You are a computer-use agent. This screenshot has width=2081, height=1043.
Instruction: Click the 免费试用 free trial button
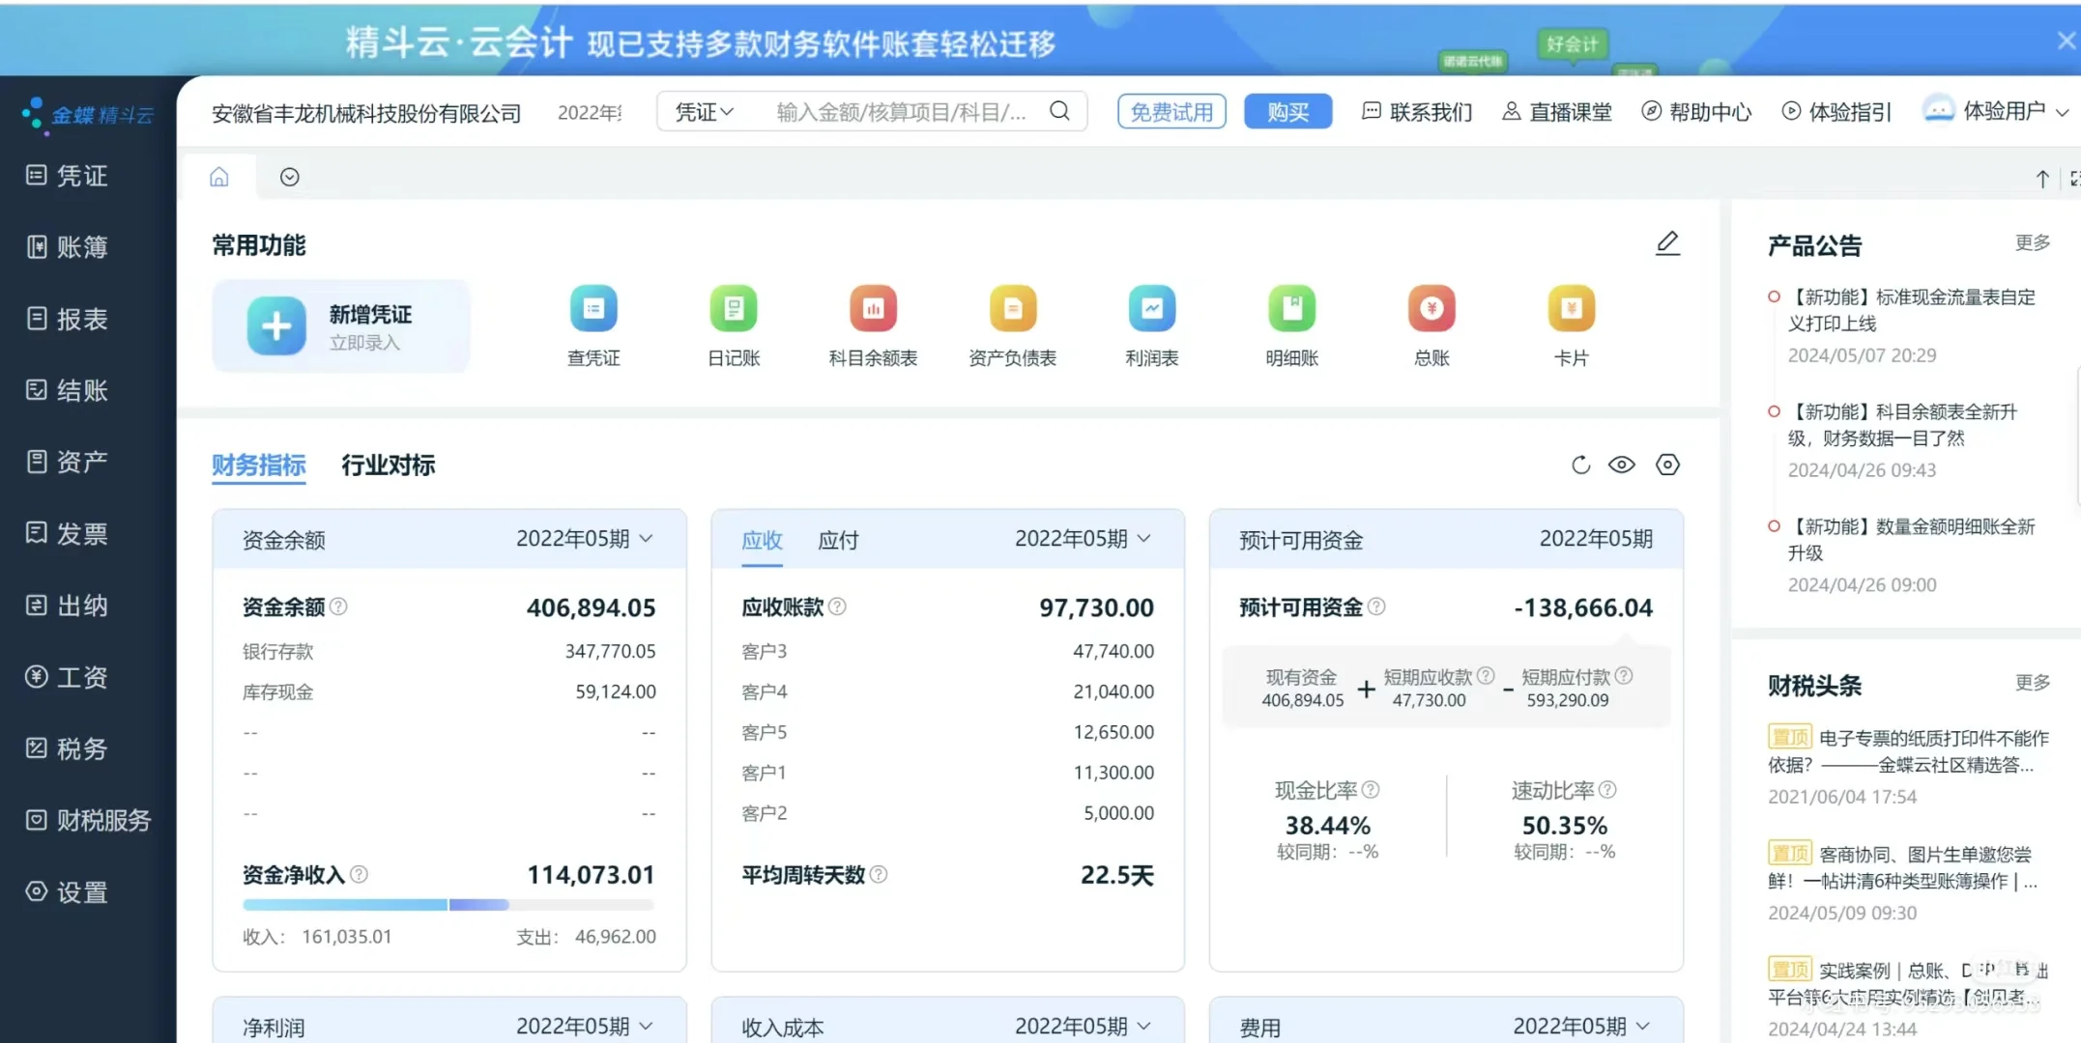point(1171,111)
